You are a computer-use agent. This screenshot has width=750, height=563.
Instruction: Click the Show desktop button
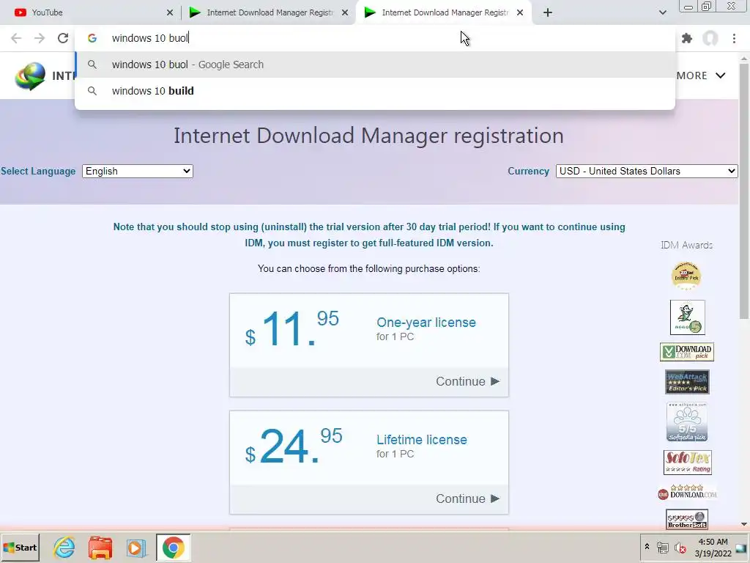click(741, 548)
